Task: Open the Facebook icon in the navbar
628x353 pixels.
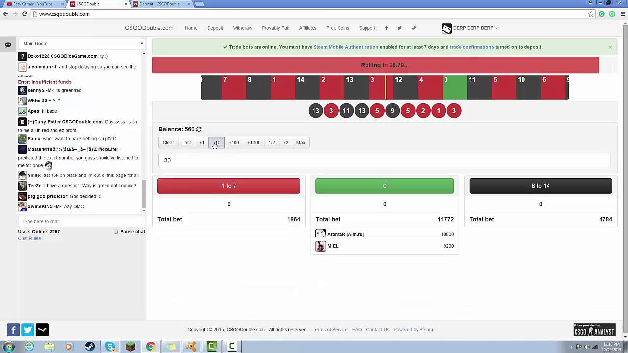Action: (386, 28)
